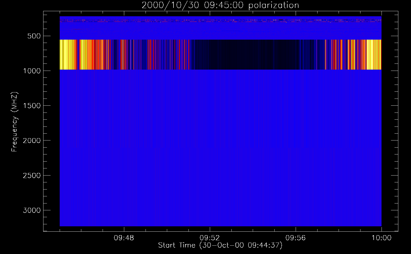Viewport: 411px width, 254px height.
Task: Click the 10:00 time tick label
Action: (382, 238)
